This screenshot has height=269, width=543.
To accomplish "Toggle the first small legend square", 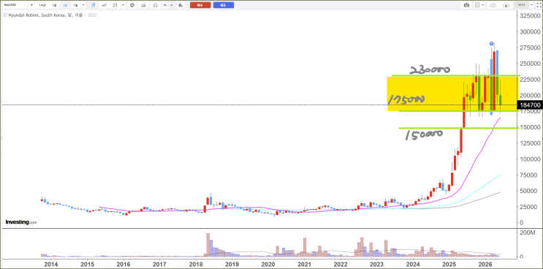I will coord(90,15).
